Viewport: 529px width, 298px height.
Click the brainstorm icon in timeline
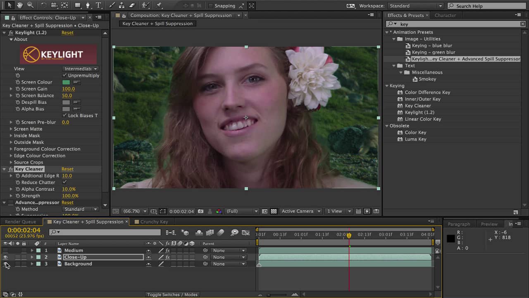[235, 233]
